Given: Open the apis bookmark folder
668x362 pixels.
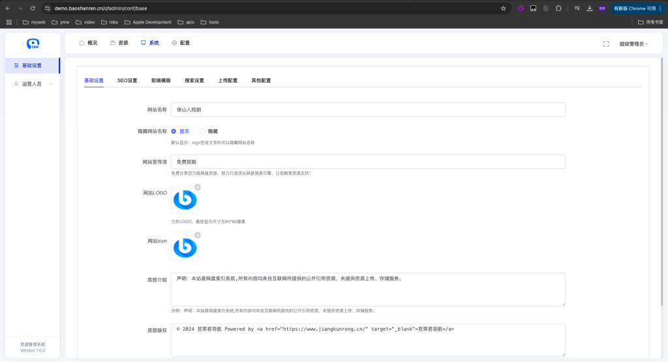Looking at the screenshot, I should click(186, 22).
